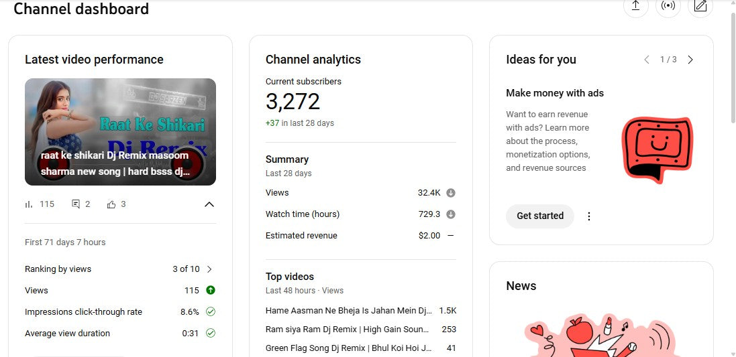
Task: Click the views bar chart icon
Action: pyautogui.click(x=29, y=204)
